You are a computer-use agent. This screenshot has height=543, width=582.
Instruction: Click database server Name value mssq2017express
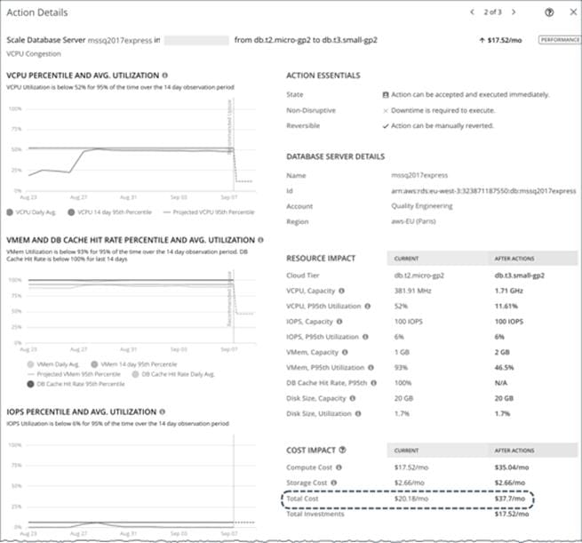click(x=419, y=175)
